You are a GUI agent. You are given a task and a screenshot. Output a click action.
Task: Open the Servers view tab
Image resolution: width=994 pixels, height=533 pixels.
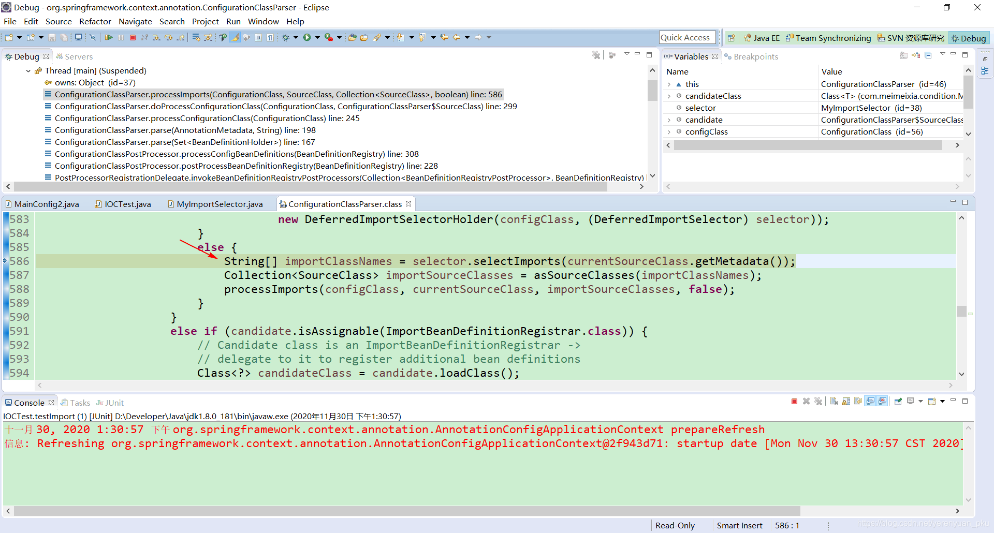click(x=74, y=56)
